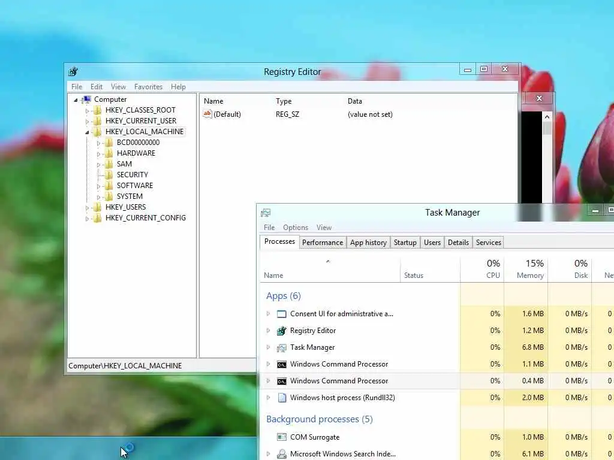Open the Task Manager View menu

[x=324, y=228]
